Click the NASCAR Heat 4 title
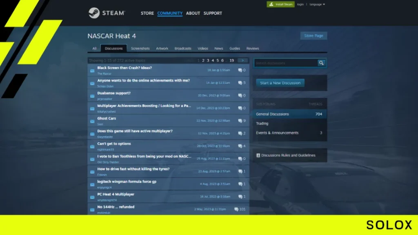 point(112,36)
